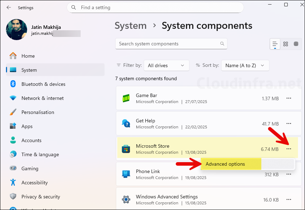Screen dimensions: 305x210
Task: Click the 16.0 KB size value
Action: tap(271, 200)
